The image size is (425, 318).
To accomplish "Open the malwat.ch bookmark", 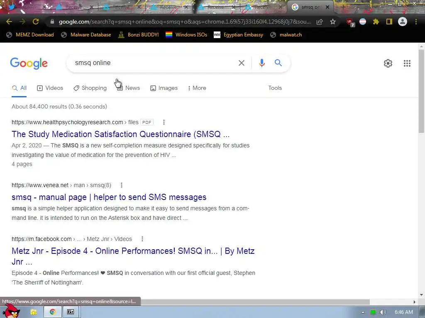I will 286,35.
